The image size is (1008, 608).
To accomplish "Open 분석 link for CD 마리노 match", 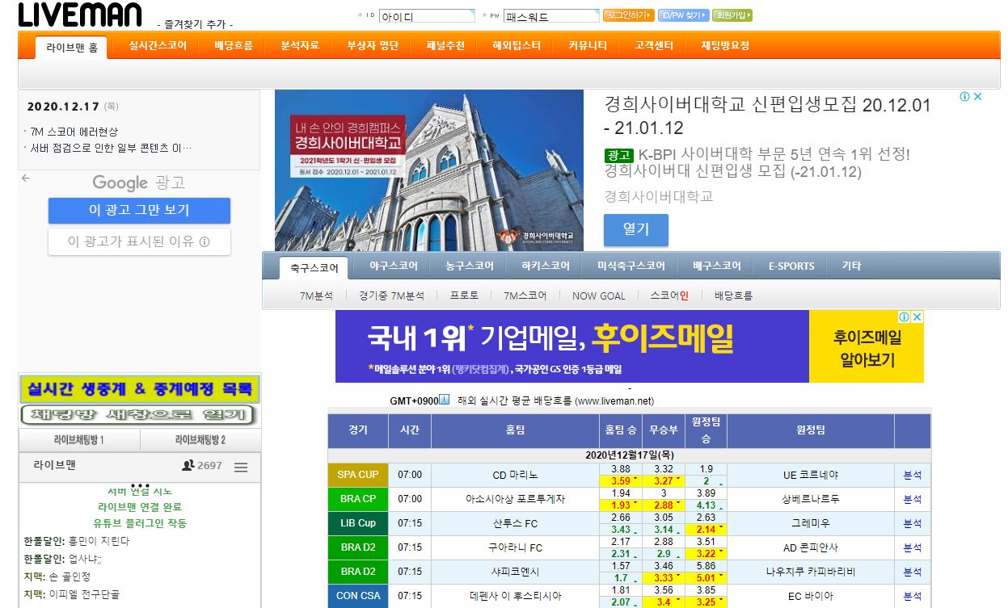I will point(913,476).
